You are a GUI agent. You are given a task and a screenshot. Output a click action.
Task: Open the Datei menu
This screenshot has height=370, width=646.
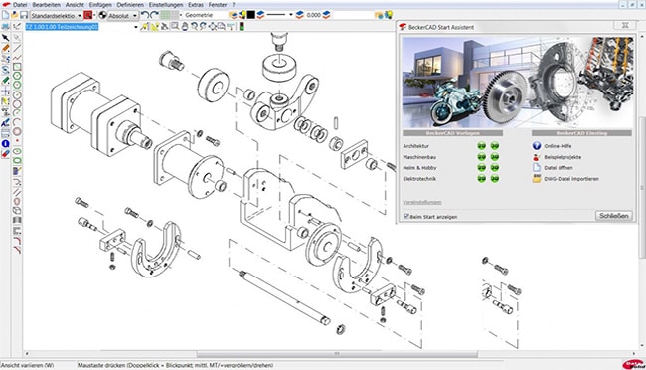[x=19, y=5]
